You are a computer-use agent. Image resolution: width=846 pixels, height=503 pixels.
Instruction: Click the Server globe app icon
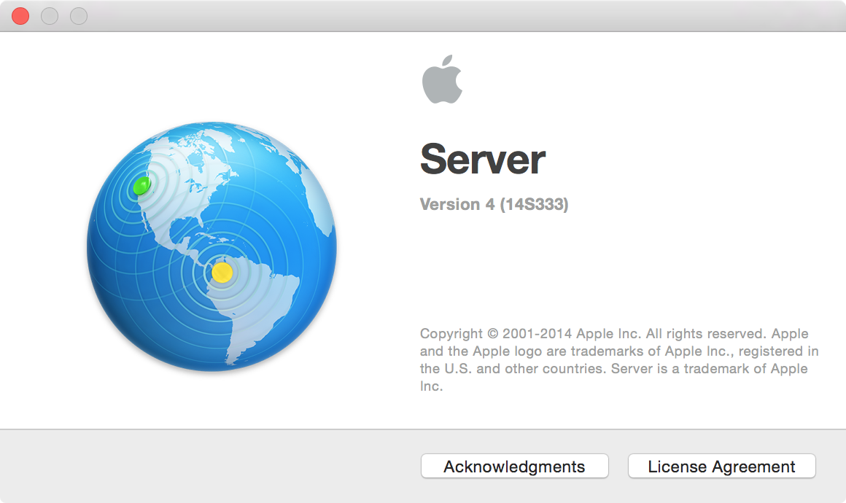[x=211, y=247]
